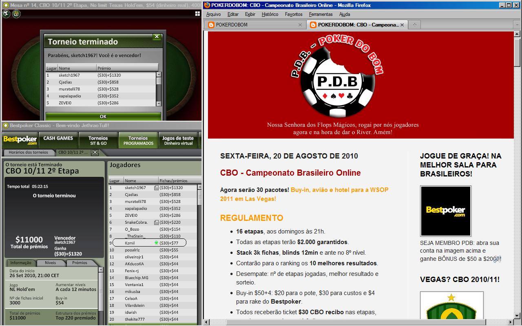This screenshot has width=522, height=326.
Task: Click VEGAS? CBO 2010/11! sidebar heading
Action: point(460,280)
